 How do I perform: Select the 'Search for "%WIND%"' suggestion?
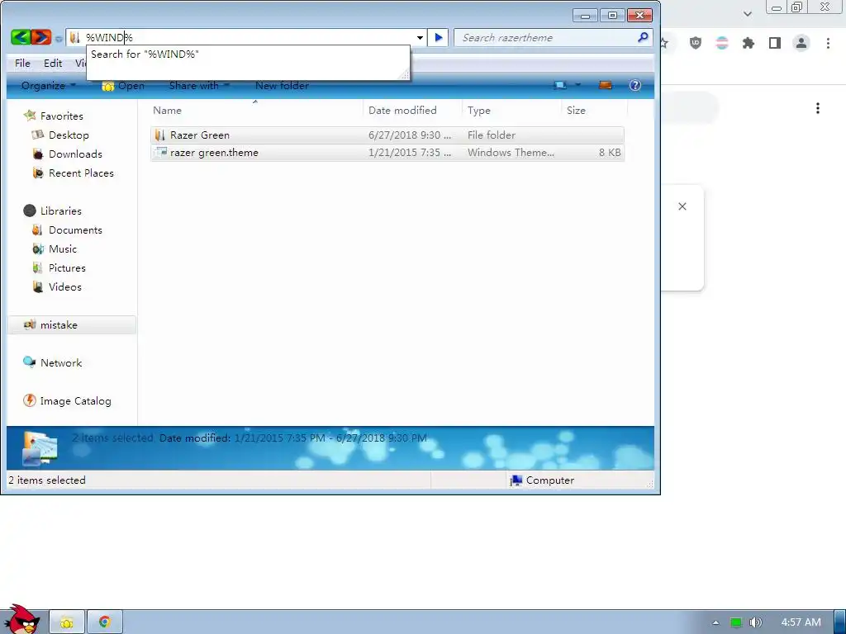tap(145, 54)
